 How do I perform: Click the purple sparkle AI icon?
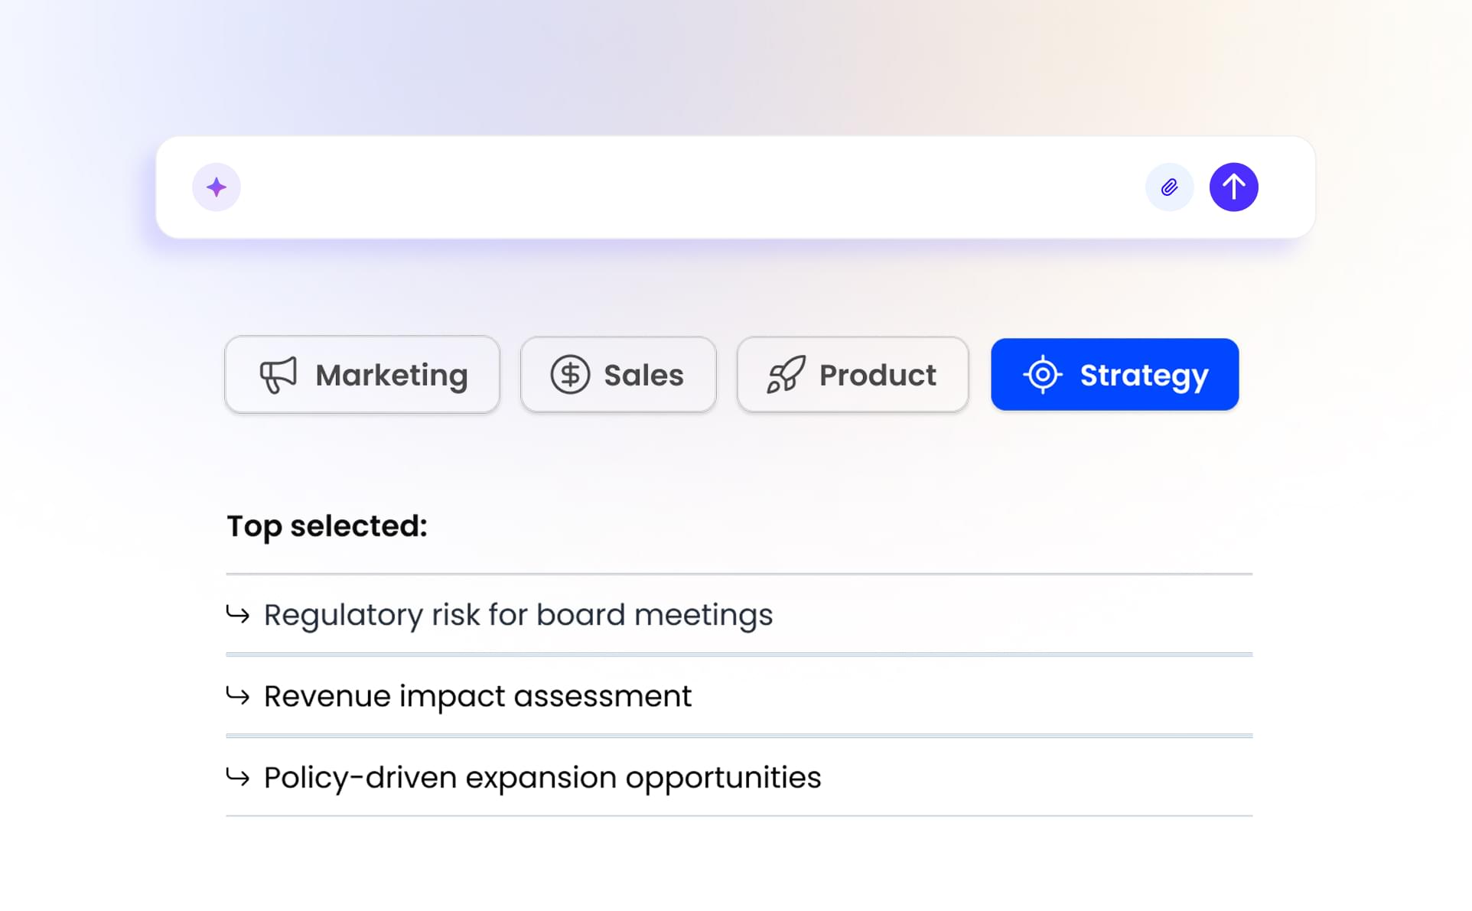(217, 187)
